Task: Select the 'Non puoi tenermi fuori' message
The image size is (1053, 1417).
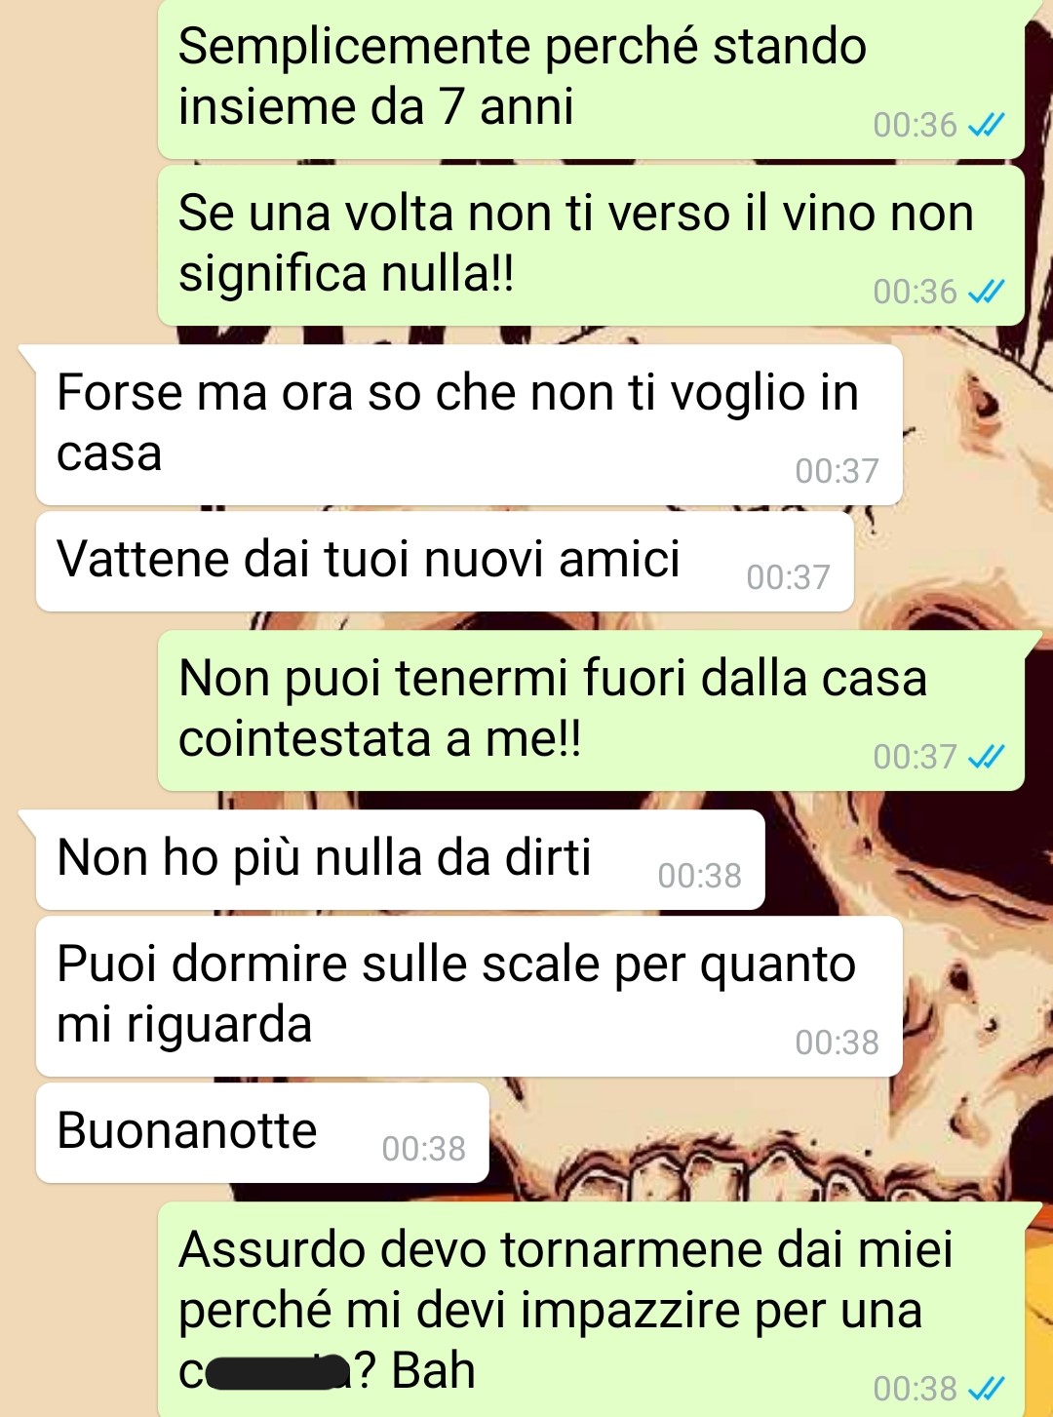Action: tap(591, 711)
